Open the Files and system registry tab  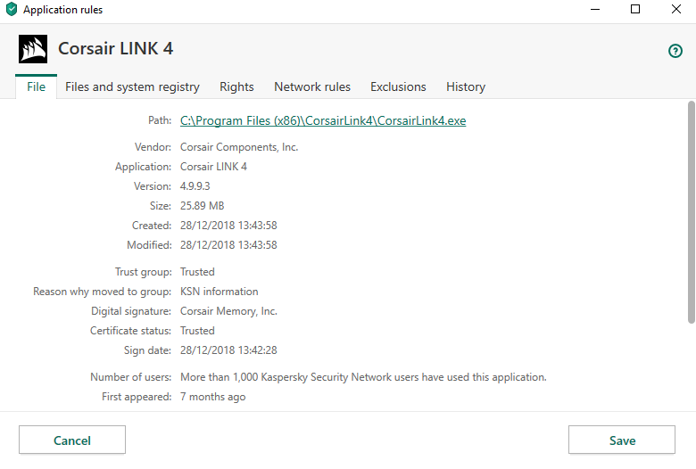[x=132, y=86]
